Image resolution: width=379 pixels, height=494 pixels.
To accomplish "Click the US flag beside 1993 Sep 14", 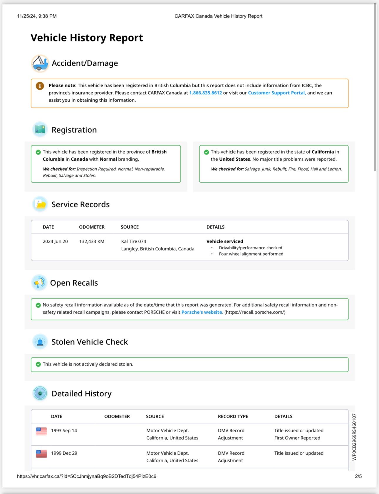I will pyautogui.click(x=41, y=431).
